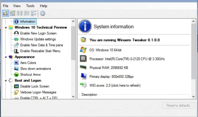Click info panel scrollbar up arrow
198x117 pixels.
[x=193, y=21]
